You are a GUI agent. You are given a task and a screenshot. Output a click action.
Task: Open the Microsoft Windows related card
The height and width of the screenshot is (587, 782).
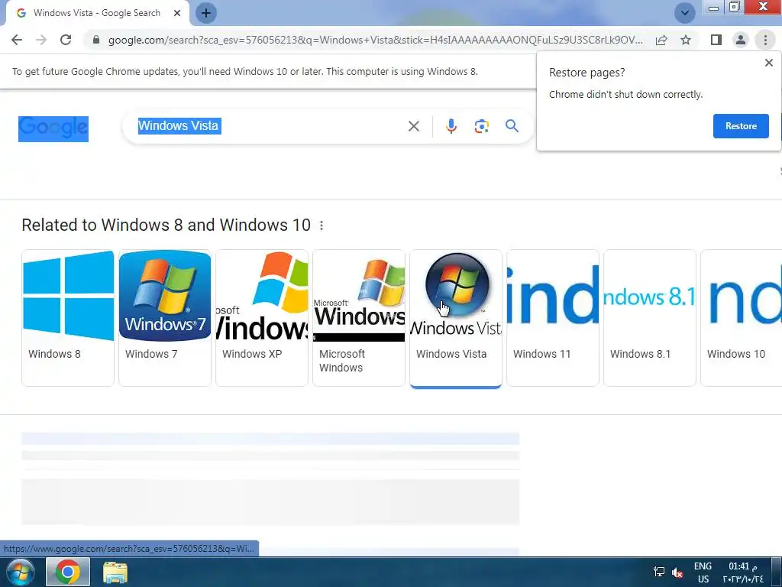(x=359, y=318)
